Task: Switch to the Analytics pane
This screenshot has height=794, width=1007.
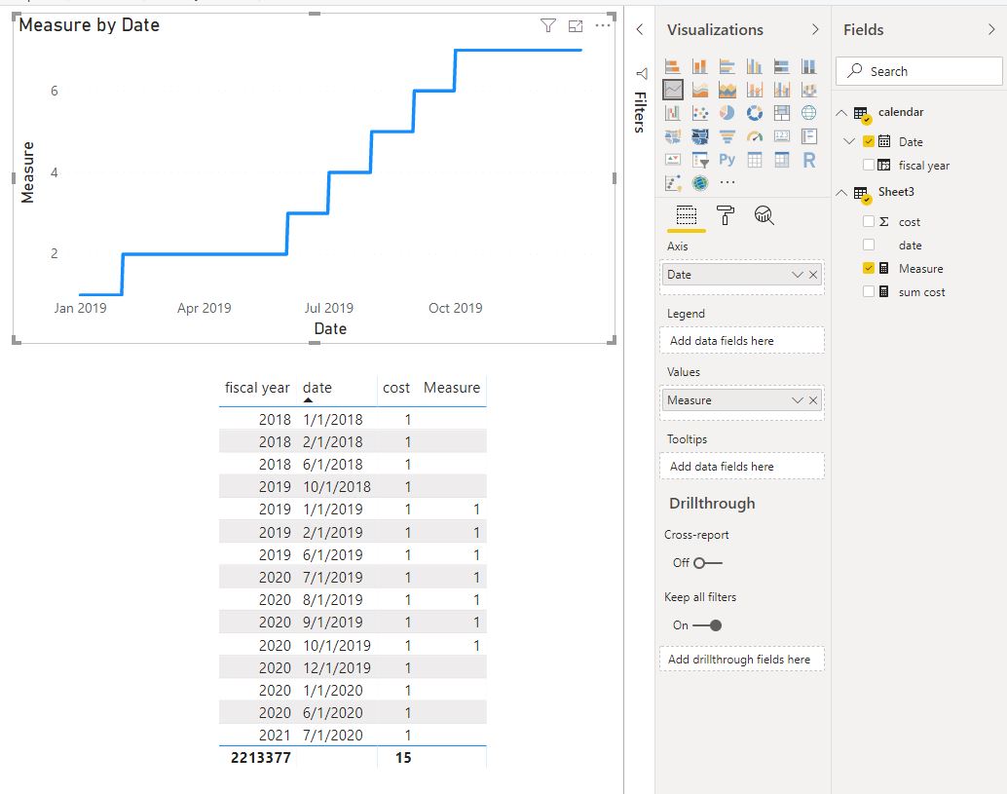Action: click(765, 216)
